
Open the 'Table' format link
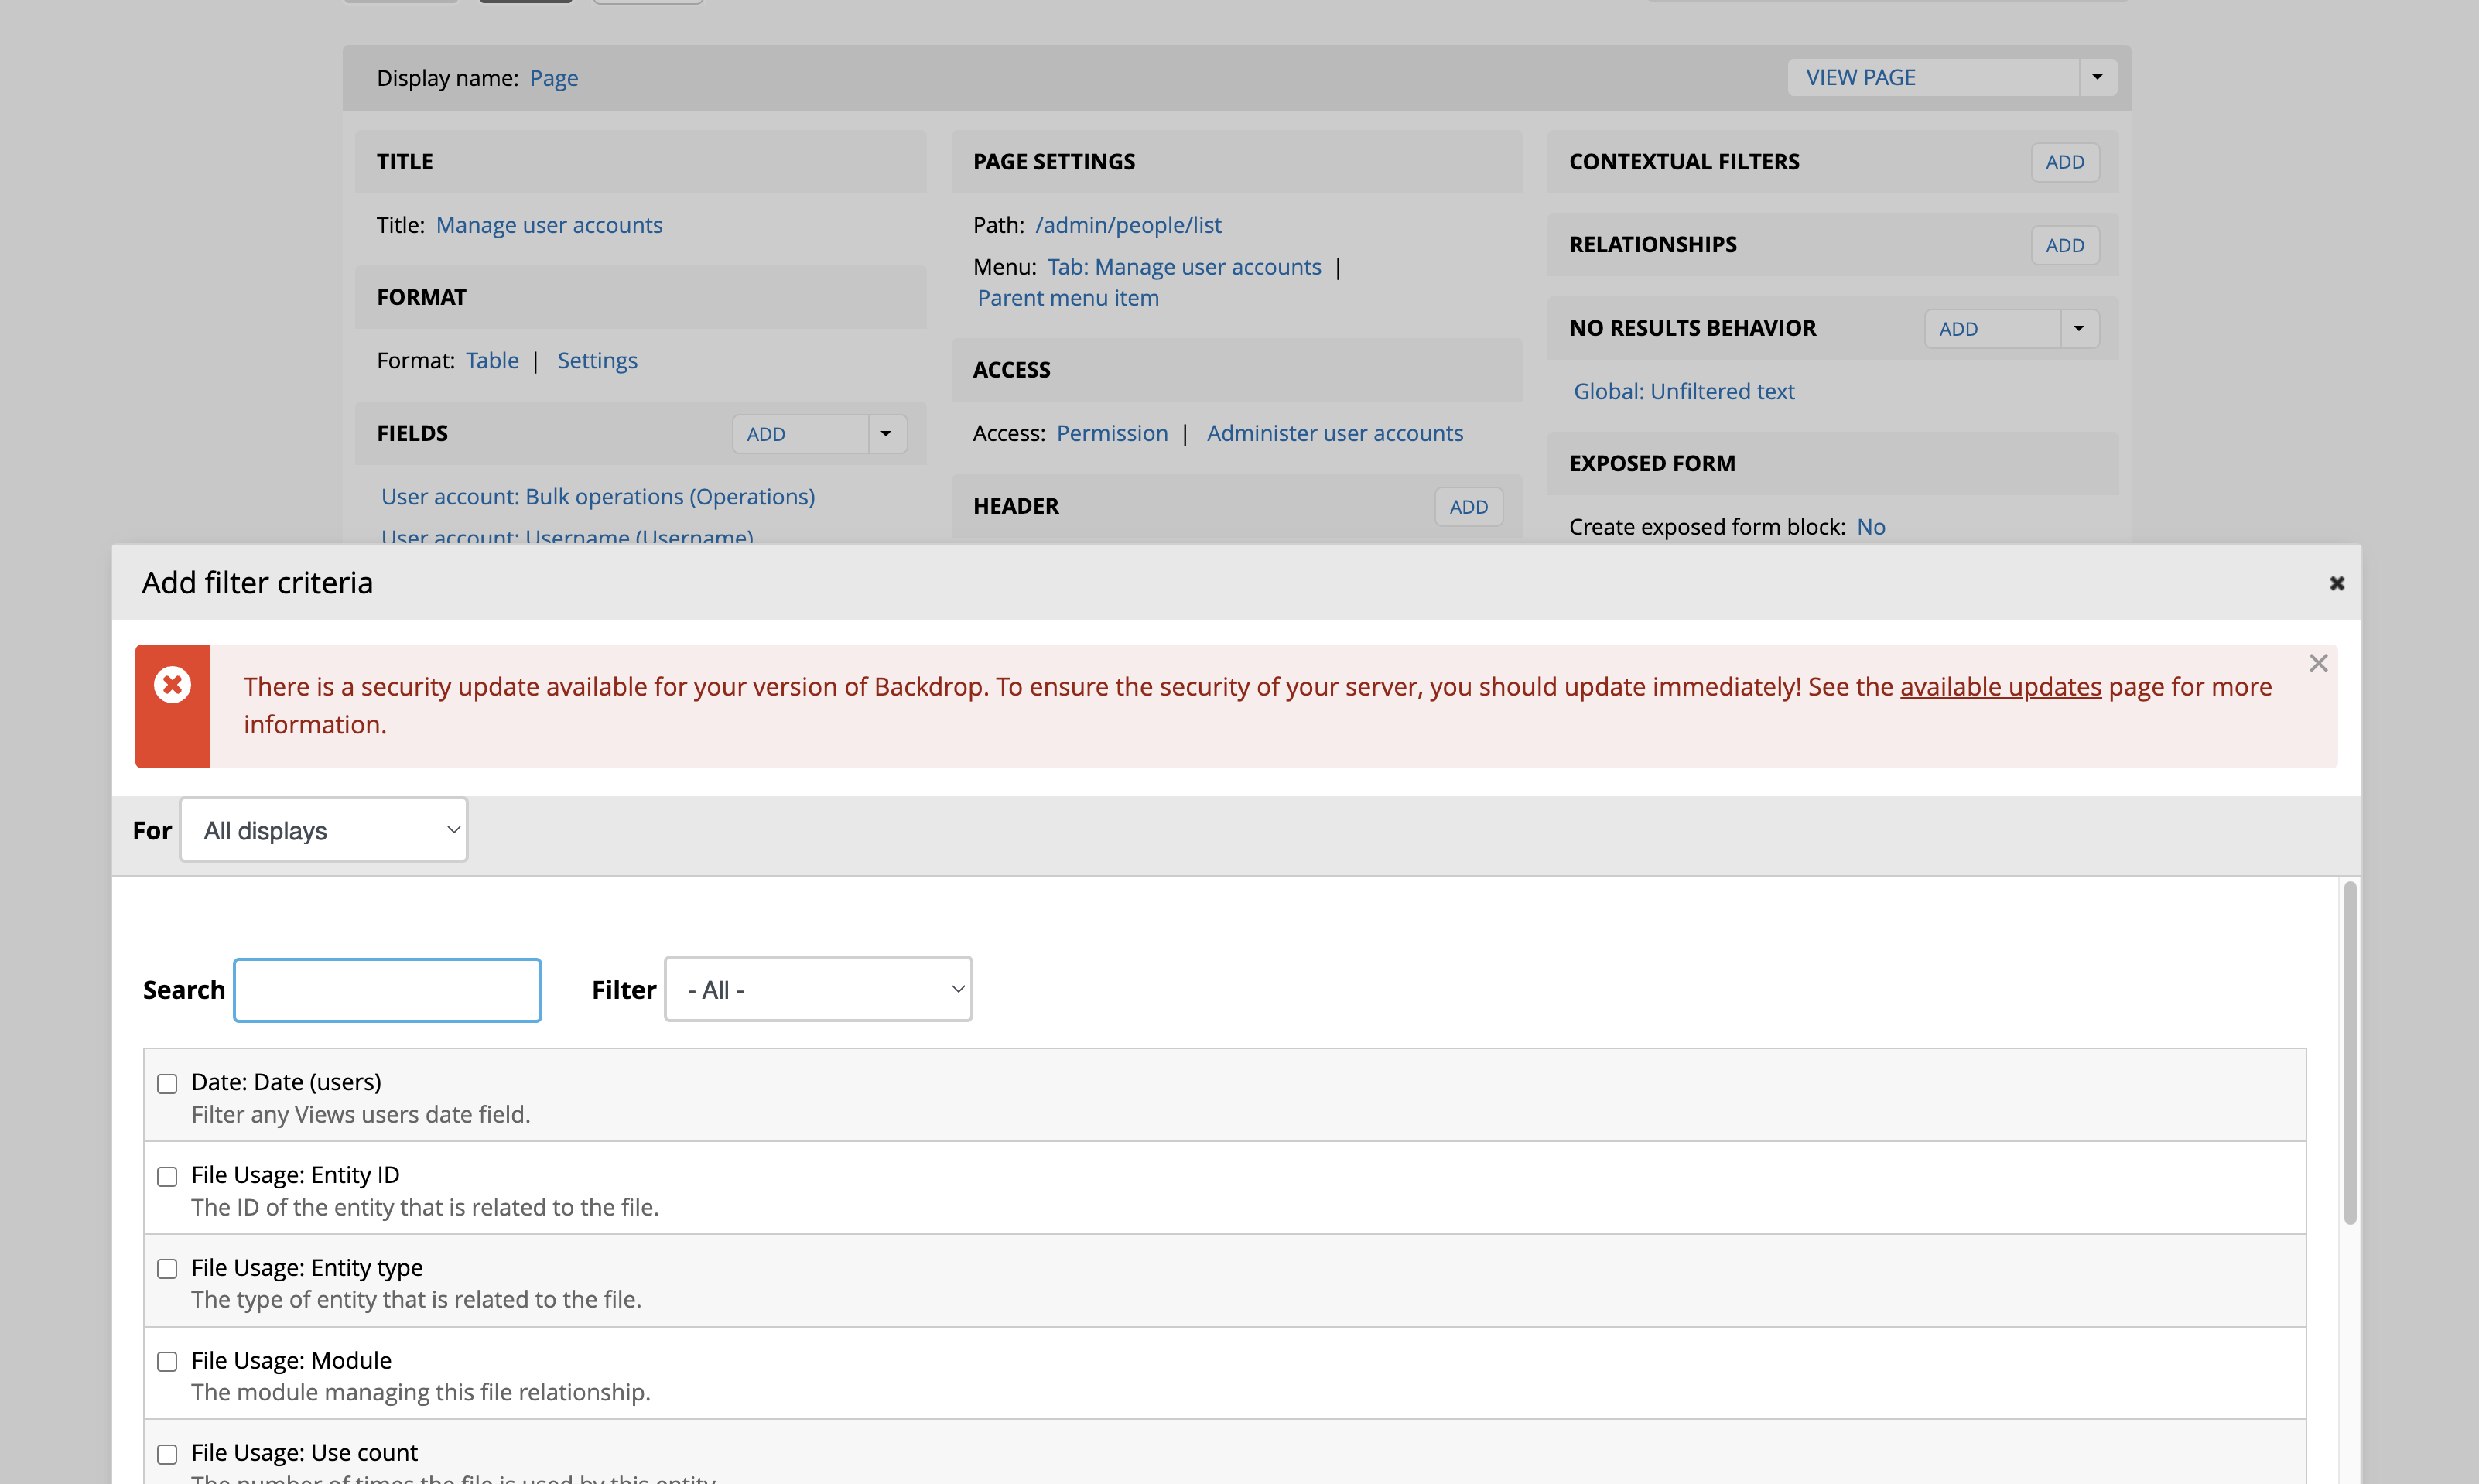(x=492, y=360)
